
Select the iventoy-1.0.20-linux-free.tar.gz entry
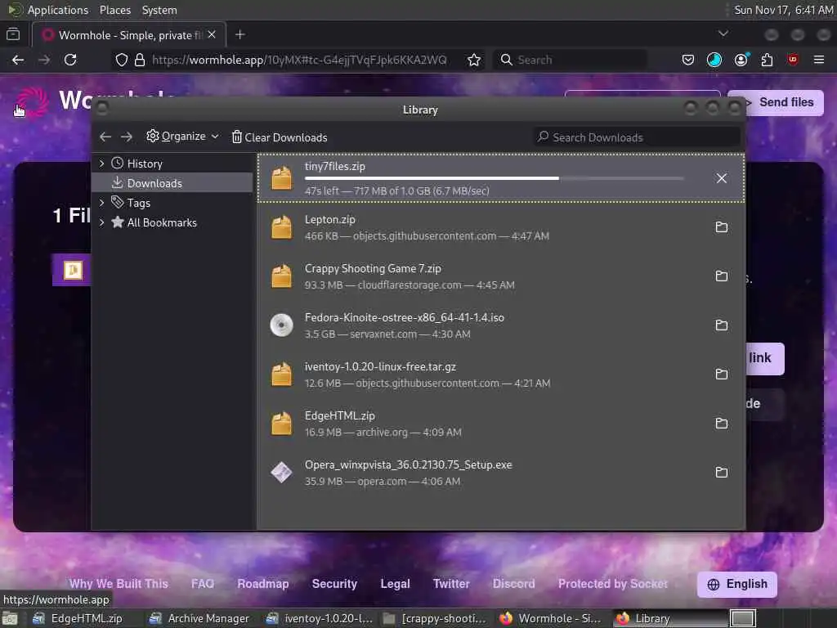coord(501,375)
